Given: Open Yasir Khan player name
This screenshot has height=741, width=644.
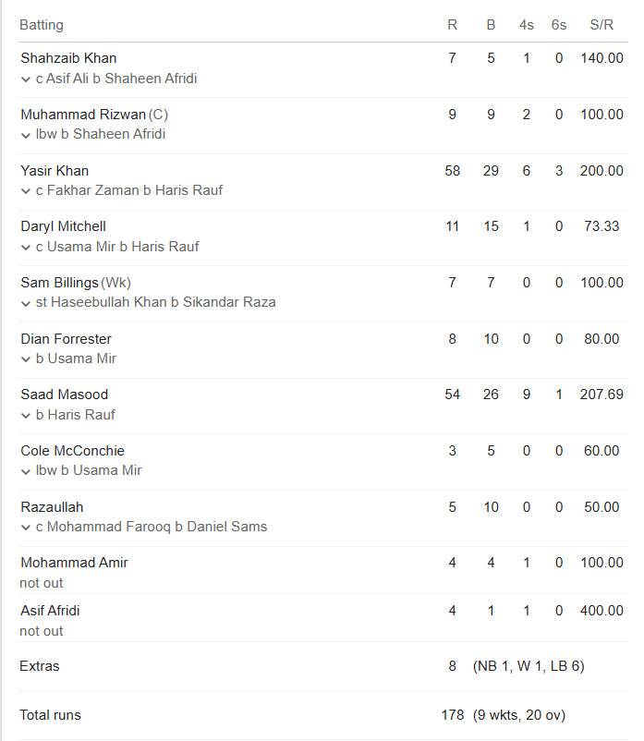Looking at the screenshot, I should (x=55, y=171).
